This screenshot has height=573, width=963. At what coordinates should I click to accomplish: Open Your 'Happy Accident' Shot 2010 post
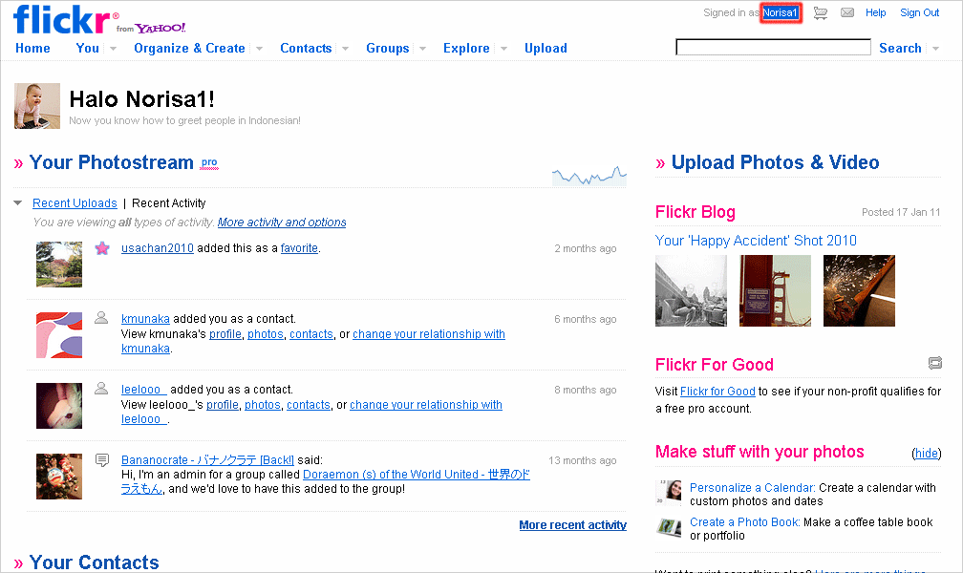pos(756,240)
